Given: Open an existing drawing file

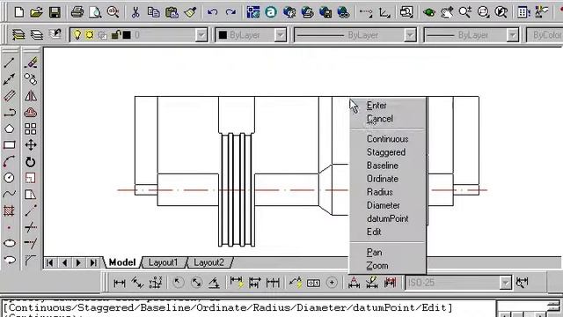Looking at the screenshot, I should click(36, 12).
